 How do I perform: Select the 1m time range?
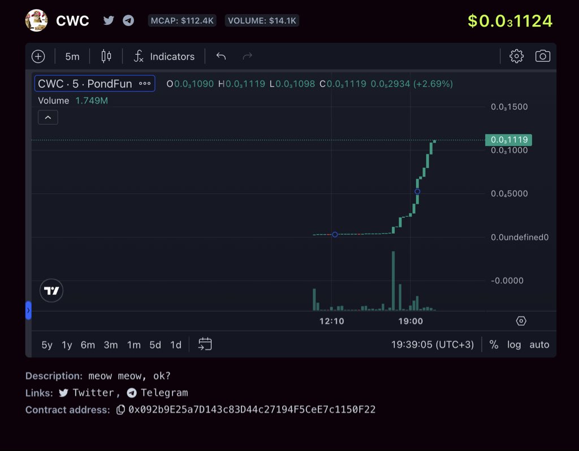[133, 345]
